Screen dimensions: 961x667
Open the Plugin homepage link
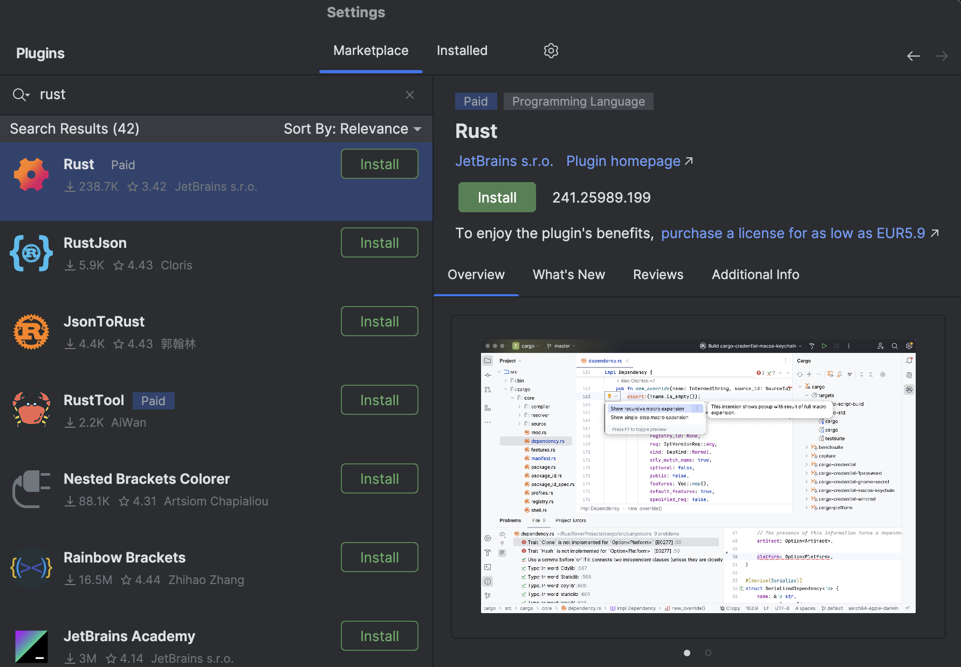623,161
